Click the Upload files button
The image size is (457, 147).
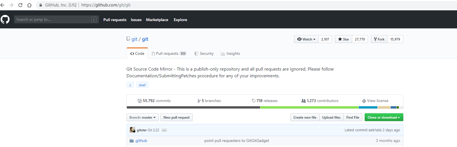click(x=331, y=117)
